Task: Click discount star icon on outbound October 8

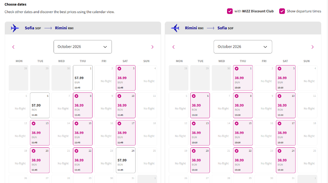Action: (x=77, y=96)
